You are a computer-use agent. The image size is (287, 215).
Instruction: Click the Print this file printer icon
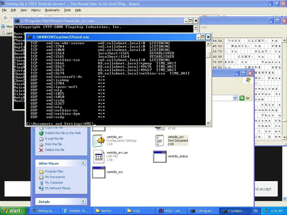[x=41, y=144]
